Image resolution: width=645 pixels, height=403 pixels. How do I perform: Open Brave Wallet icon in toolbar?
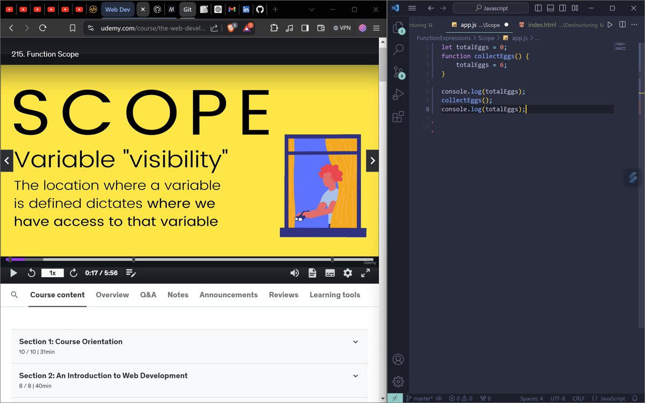pos(321,28)
